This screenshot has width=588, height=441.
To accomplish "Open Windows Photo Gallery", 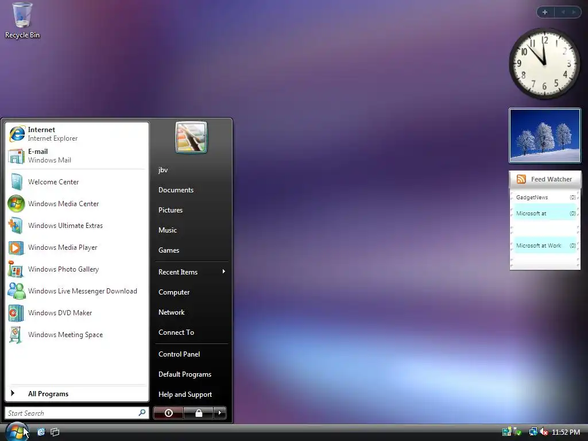I will click(x=76, y=269).
